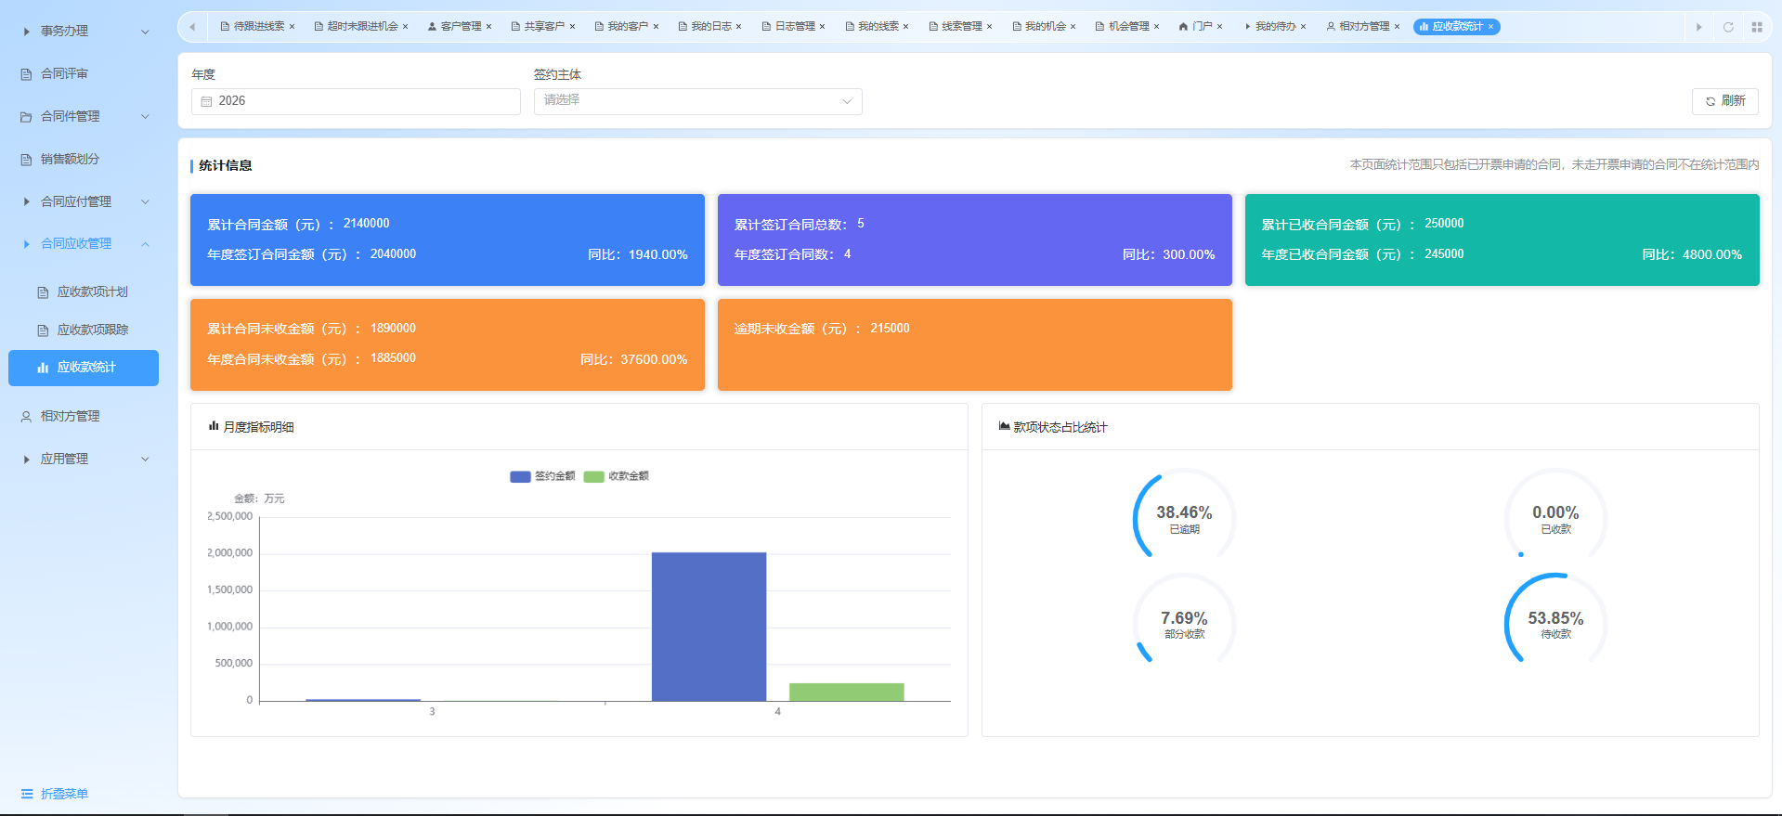1782x816 pixels.
Task: Close the 客户管理 tab
Action: pos(488,27)
